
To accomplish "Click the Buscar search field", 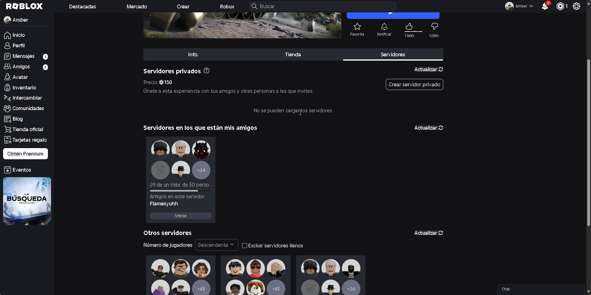I will 323,6.
